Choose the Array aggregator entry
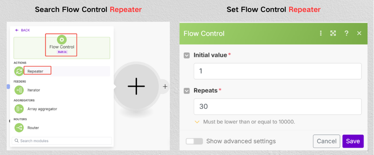The image size is (374, 155). tap(42, 109)
